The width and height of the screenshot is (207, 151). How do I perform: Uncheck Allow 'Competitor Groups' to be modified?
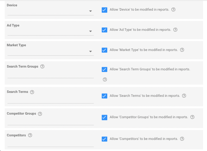point(104,117)
